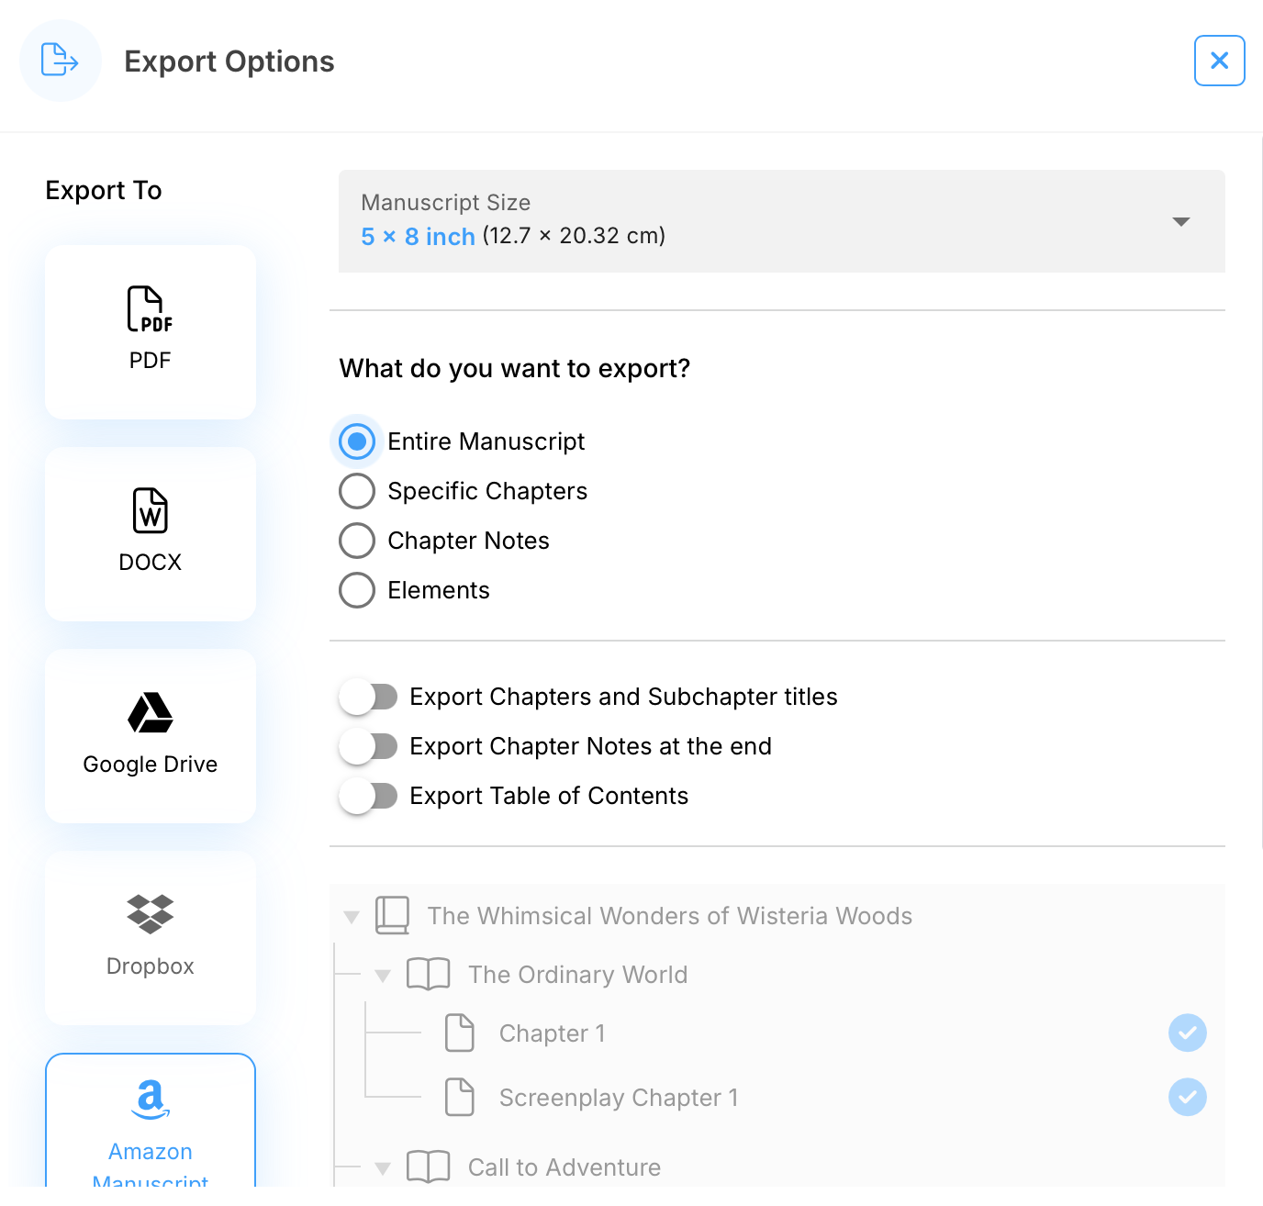The image size is (1263, 1206).
Task: Click the checkmark beside Screenplay Chapter 1
Action: (1187, 1098)
